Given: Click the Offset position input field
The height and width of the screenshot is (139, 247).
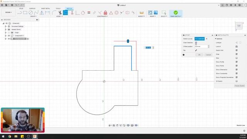Looking at the screenshot, I should pyautogui.click(x=201, y=46).
